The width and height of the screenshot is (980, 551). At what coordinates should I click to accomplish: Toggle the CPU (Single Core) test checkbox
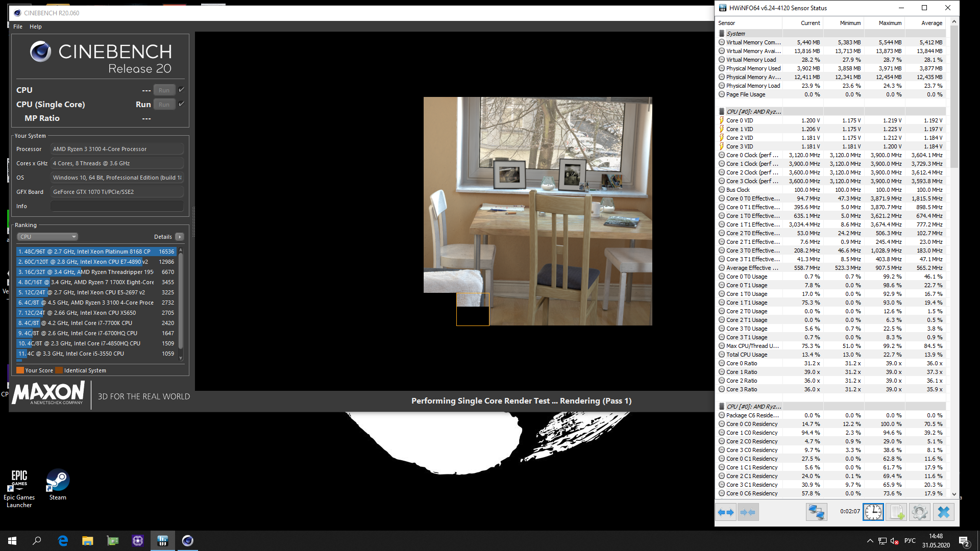click(181, 104)
